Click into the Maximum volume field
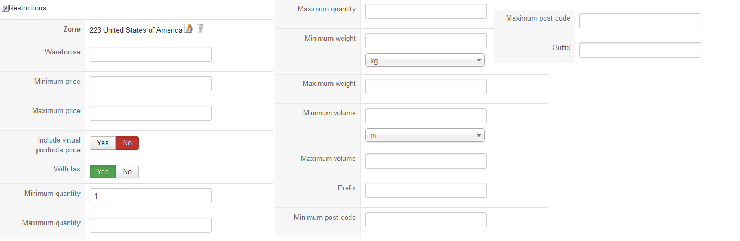The width and height of the screenshot is (740, 241). (x=425, y=161)
